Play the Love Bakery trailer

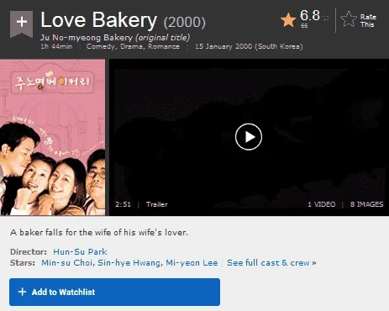point(249,137)
